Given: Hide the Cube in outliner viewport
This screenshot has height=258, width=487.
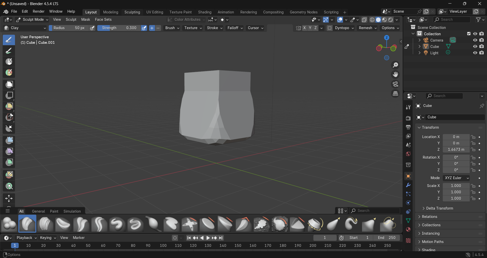Looking at the screenshot, I should point(475,47).
